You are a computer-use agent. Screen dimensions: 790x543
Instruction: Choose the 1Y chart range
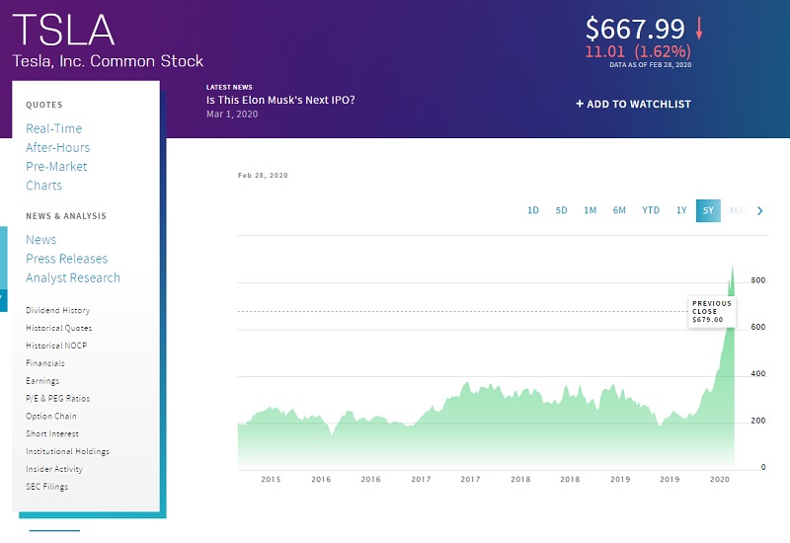pos(681,210)
